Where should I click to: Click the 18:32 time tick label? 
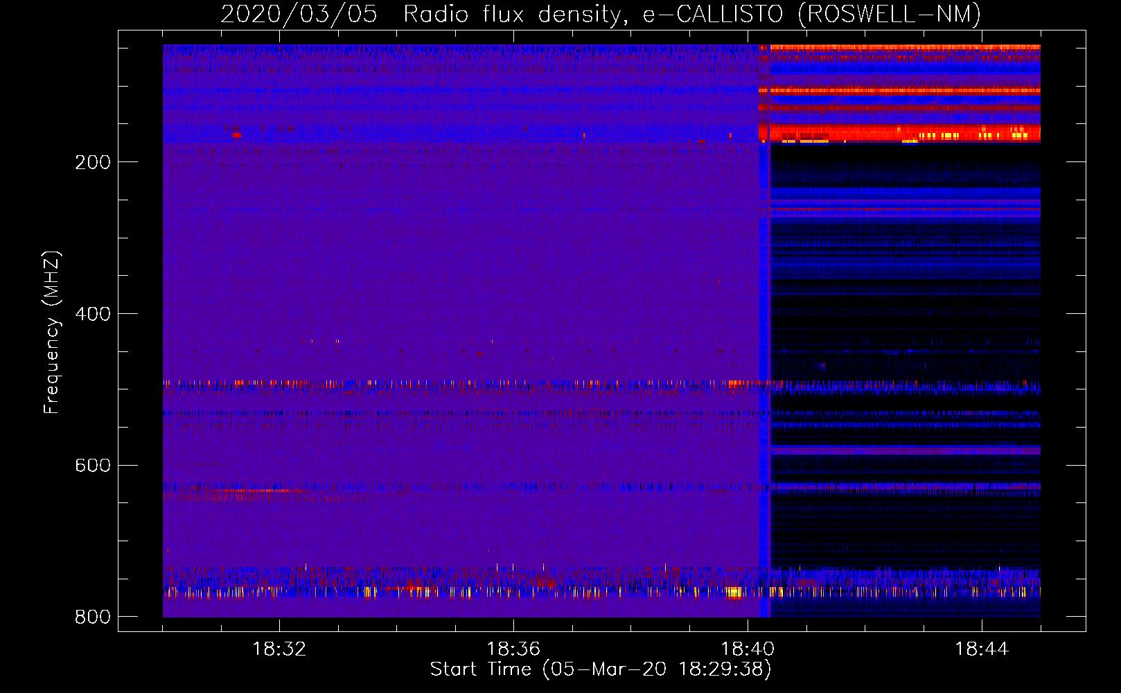[x=279, y=649]
